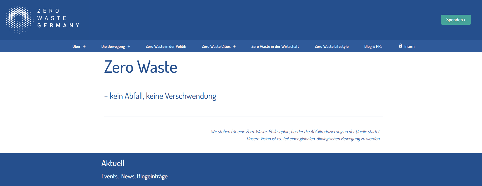The width and height of the screenshot is (482, 186).
Task: Expand the Zero Waste Cities plus sign
Action: [x=234, y=47]
